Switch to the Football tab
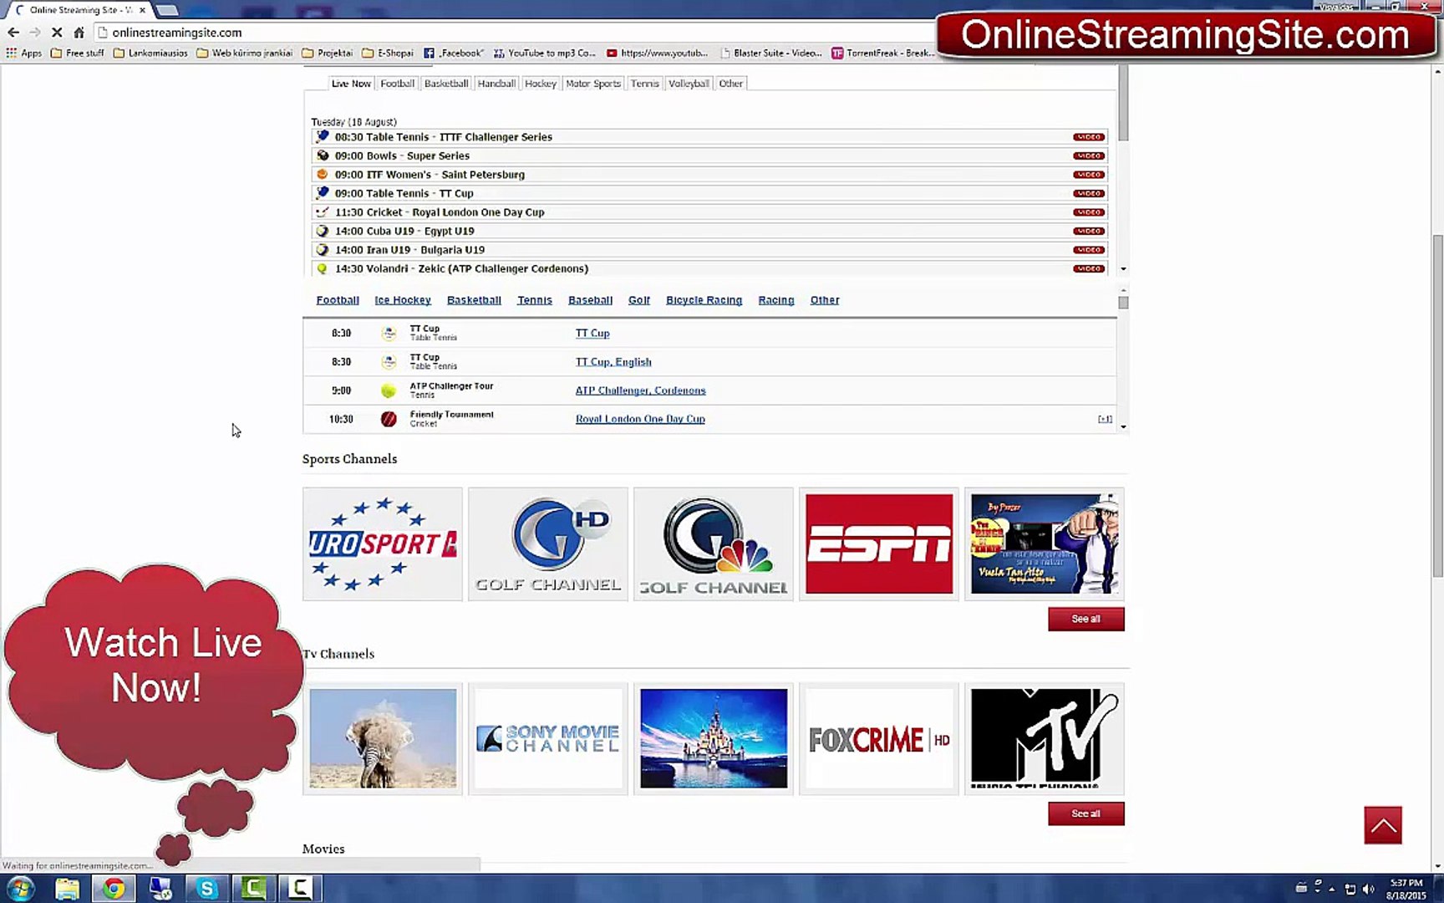This screenshot has width=1444, height=903. pyautogui.click(x=397, y=84)
